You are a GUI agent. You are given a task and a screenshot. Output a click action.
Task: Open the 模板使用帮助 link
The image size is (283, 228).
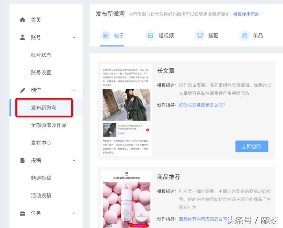point(246,14)
